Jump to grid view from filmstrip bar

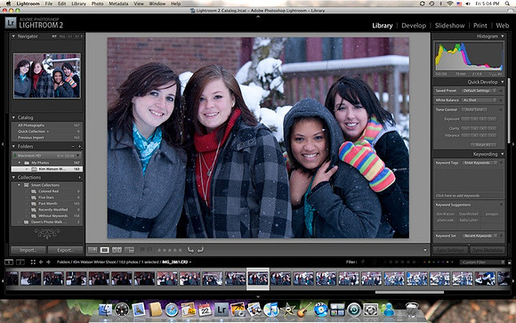pyautogui.click(x=33, y=262)
